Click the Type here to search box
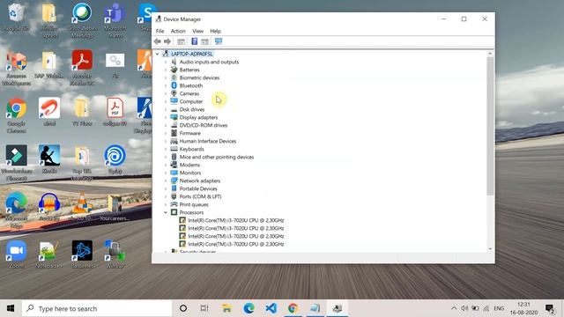 (97, 308)
